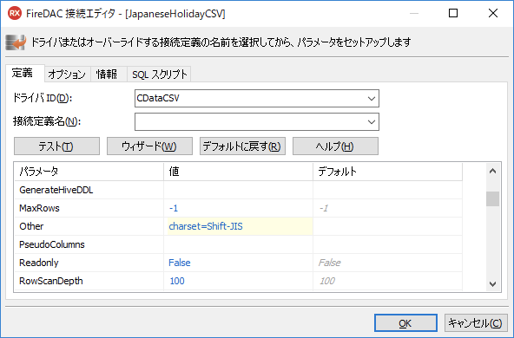Click the empty PseudoColumns value cell
Image resolution: width=514 pixels, height=338 pixels.
click(238, 244)
